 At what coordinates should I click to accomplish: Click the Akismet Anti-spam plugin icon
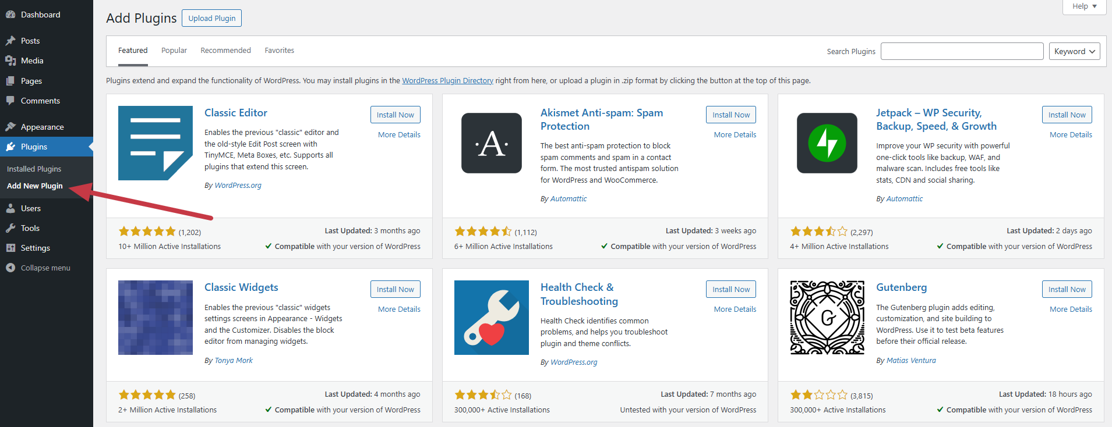492,143
